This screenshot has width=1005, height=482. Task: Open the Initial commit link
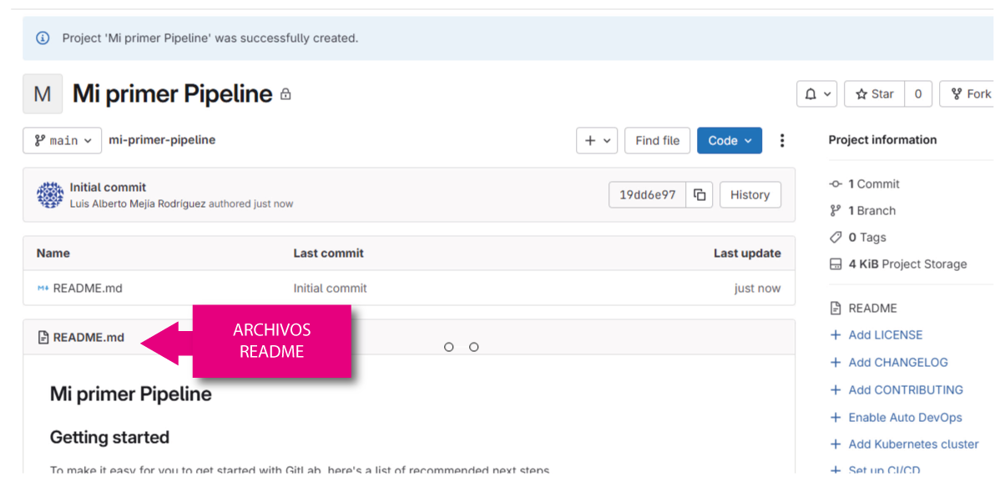pyautogui.click(x=108, y=188)
